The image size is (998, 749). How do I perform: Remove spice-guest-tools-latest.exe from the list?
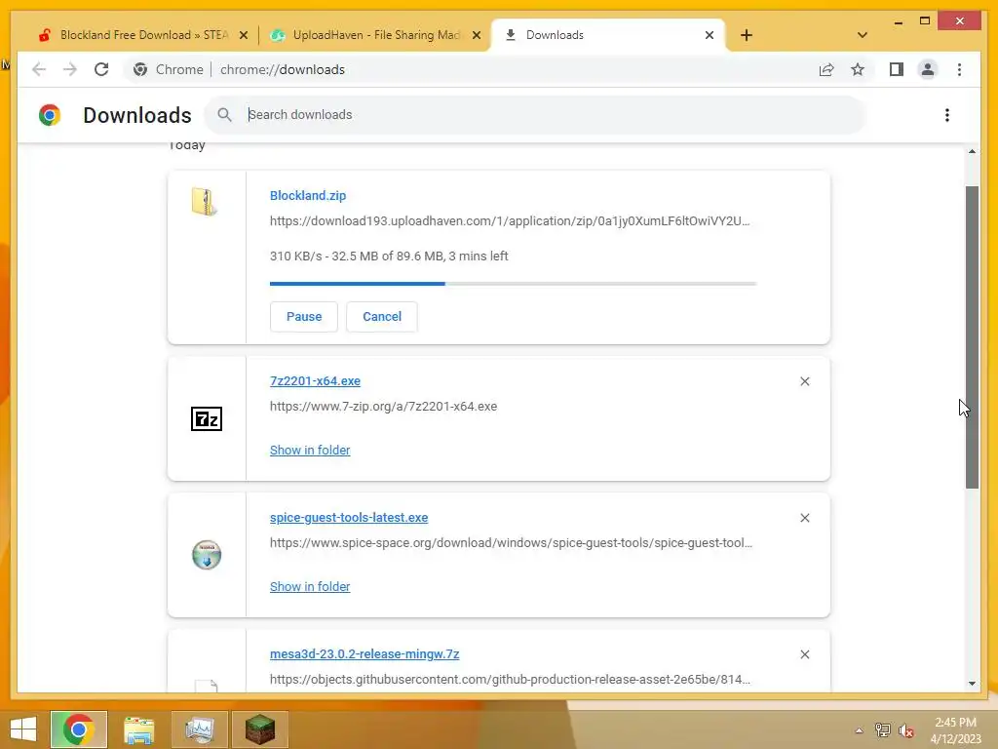click(x=804, y=518)
